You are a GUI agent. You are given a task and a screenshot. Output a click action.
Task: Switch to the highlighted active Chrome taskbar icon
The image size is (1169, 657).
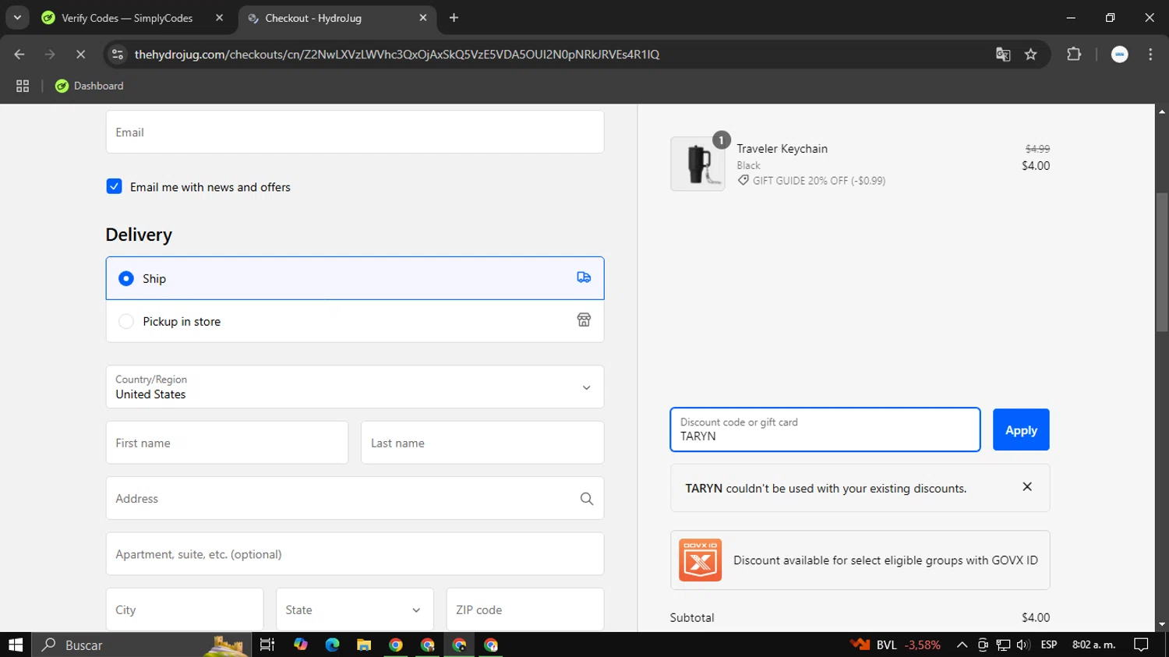[x=459, y=645]
